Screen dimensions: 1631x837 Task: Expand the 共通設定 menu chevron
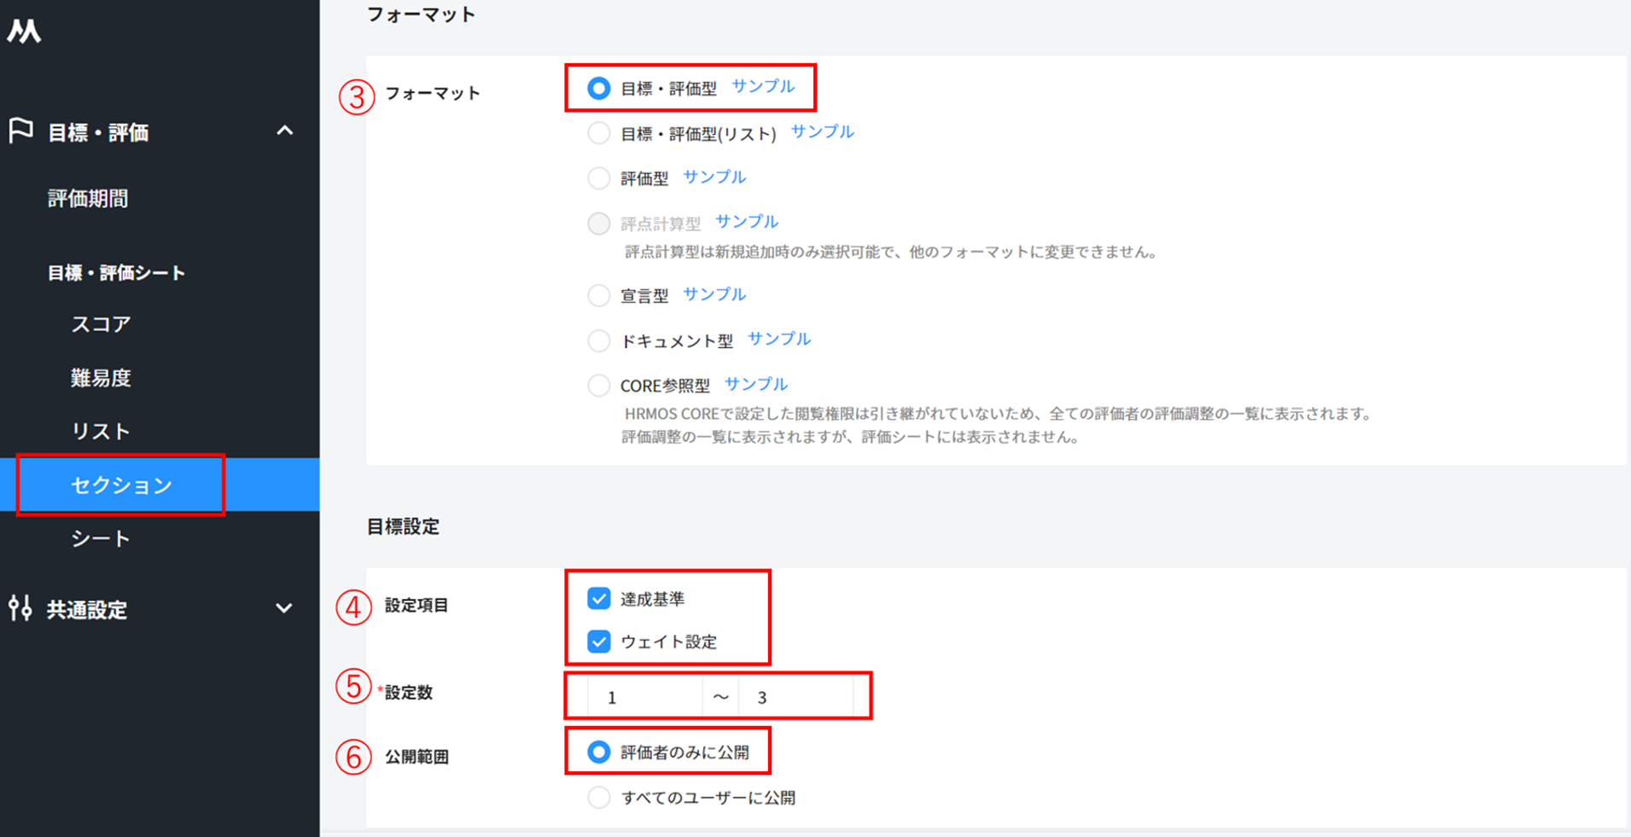coord(284,608)
